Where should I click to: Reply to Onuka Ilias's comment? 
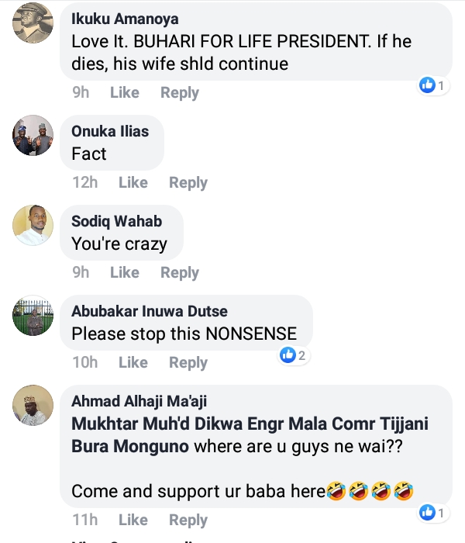188,182
